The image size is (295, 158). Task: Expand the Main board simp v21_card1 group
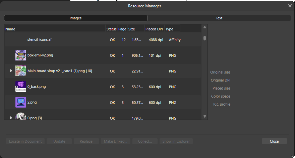pos(11,71)
